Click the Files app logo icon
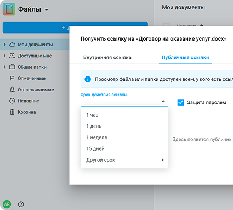233x210 pixels. click(9, 9)
